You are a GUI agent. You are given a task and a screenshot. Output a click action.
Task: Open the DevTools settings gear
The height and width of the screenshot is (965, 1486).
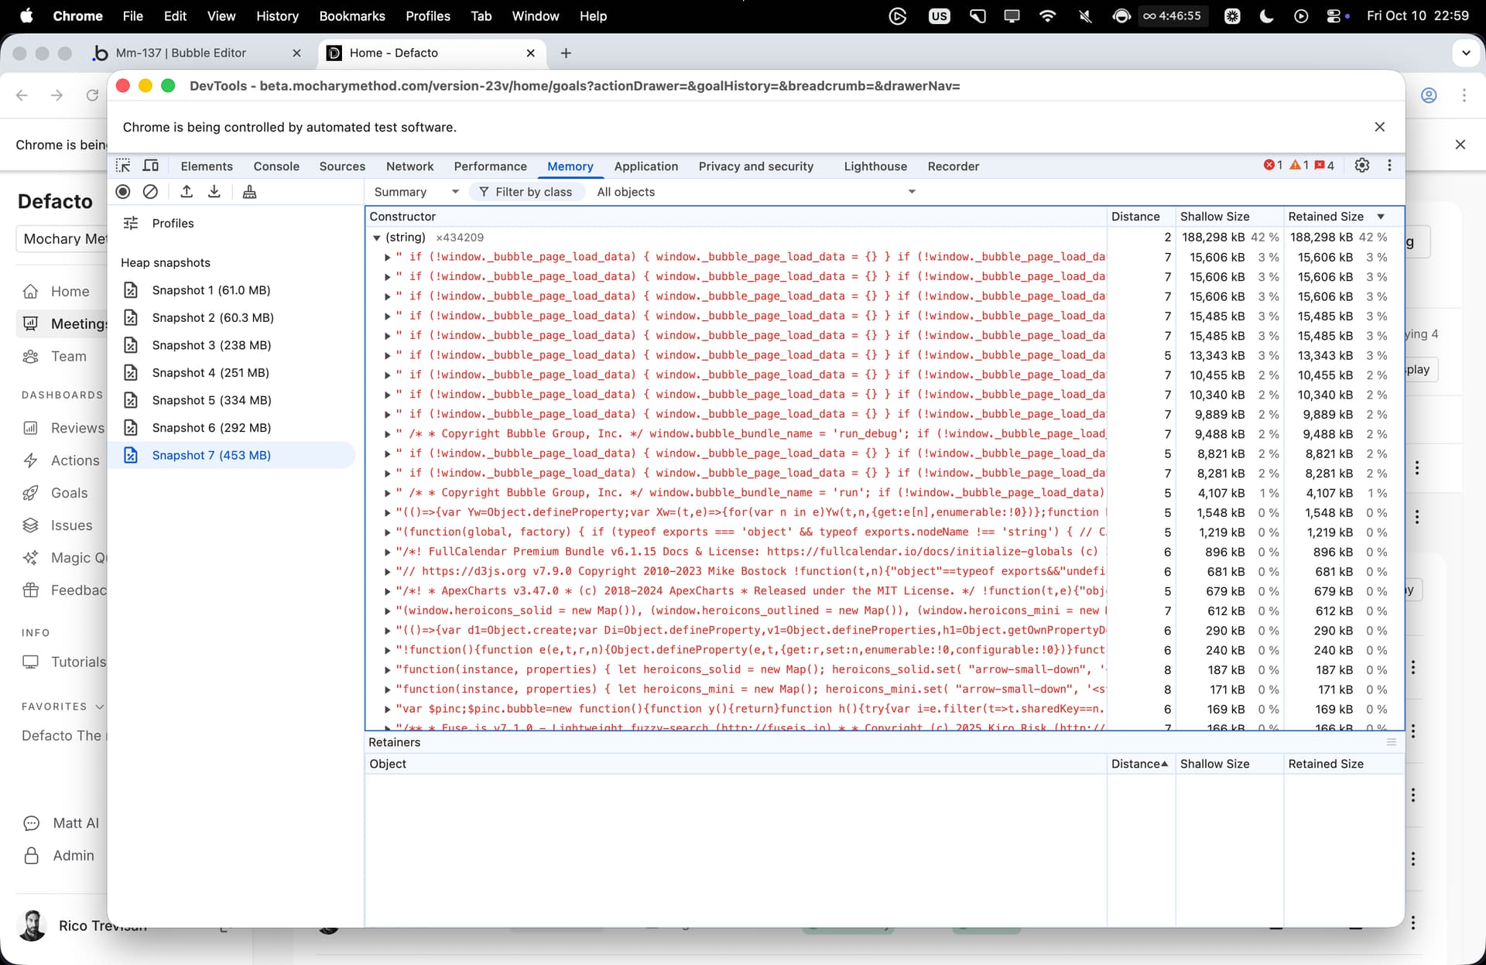point(1362,166)
